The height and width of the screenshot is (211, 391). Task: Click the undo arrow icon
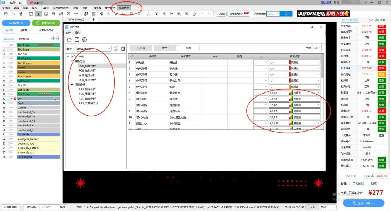pos(202,14)
